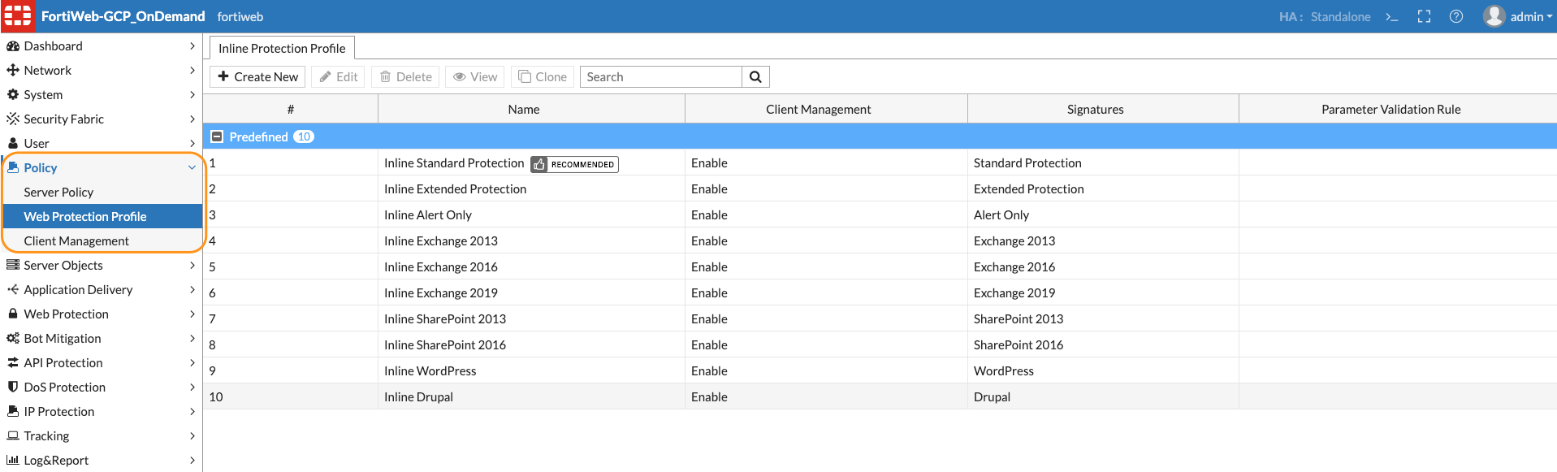Select Inline Exchange 2013 row
The width and height of the screenshot is (1557, 472).
click(x=880, y=241)
